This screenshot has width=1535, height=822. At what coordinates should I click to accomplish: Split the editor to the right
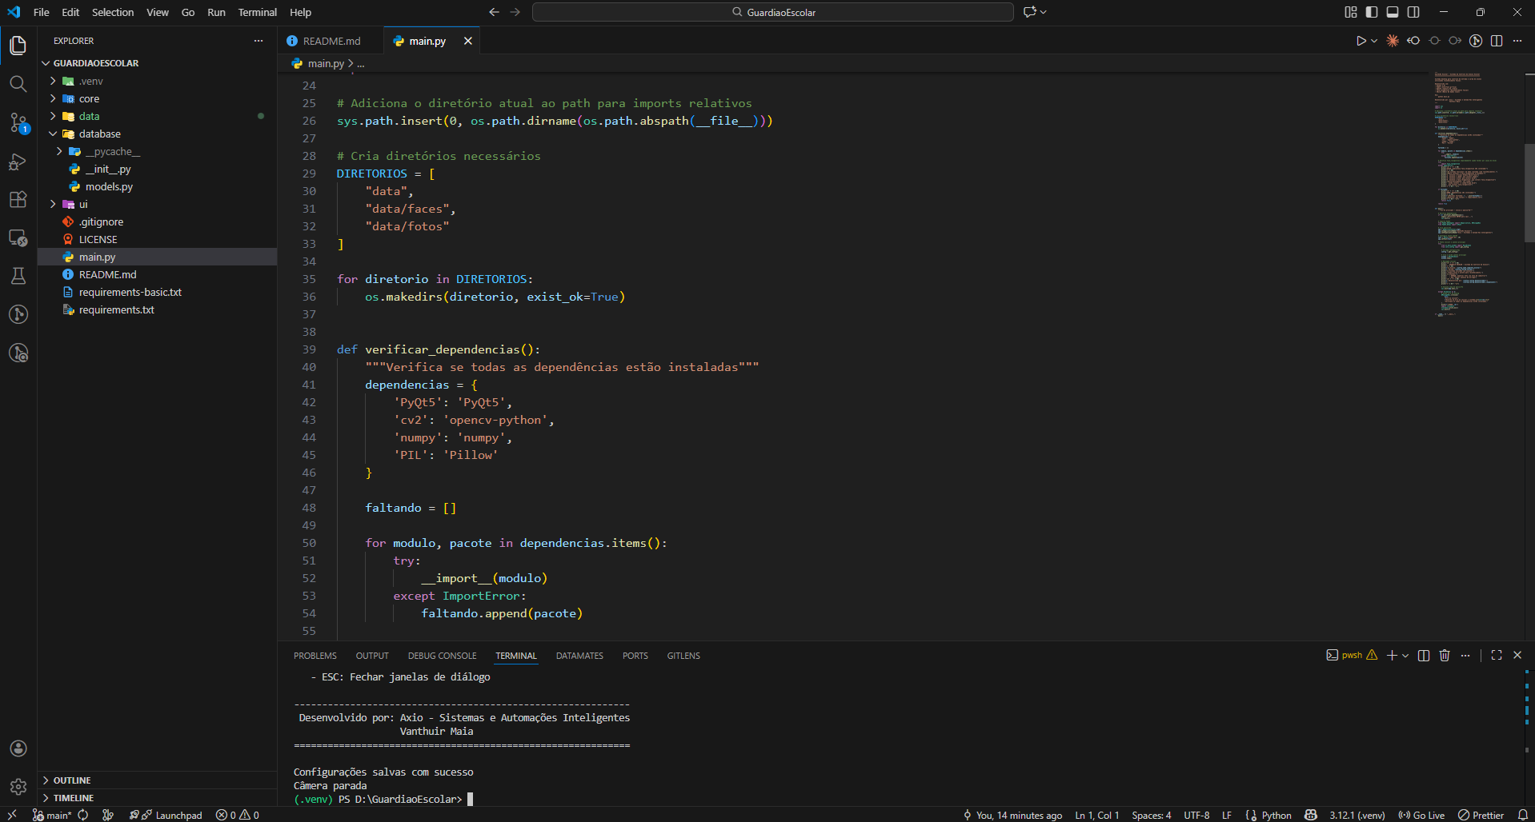1497,41
